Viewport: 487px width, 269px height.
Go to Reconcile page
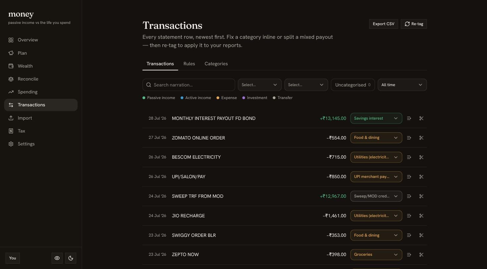click(41, 79)
